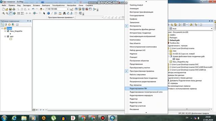Select the Zoom In tool
The width and height of the screenshot is (216, 121).
coord(3,13)
